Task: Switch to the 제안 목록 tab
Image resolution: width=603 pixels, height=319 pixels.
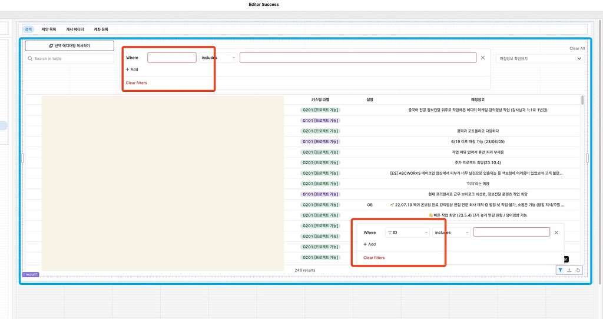Action: [x=49, y=29]
